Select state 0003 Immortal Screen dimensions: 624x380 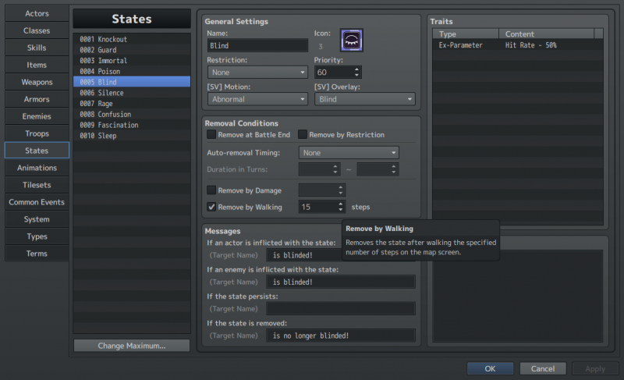pyautogui.click(x=132, y=61)
